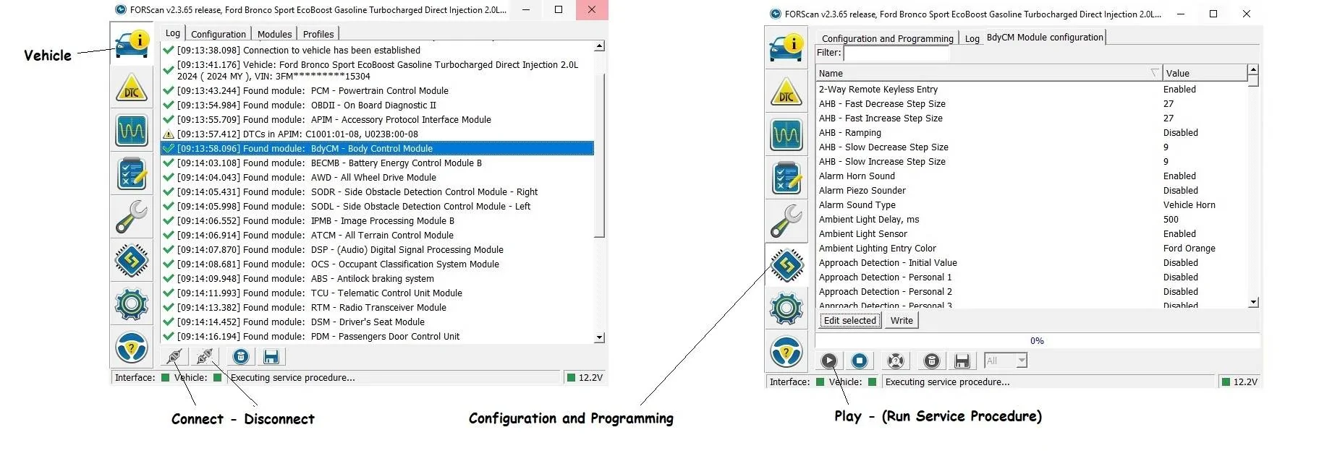Click the steering wheel help icon in right window

coord(786,353)
